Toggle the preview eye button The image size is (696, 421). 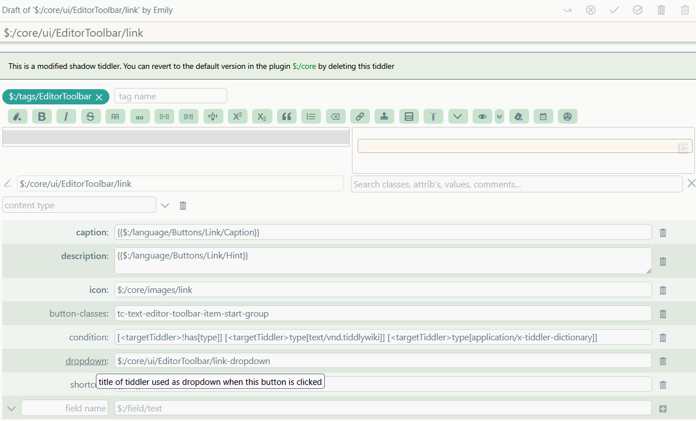(x=482, y=117)
